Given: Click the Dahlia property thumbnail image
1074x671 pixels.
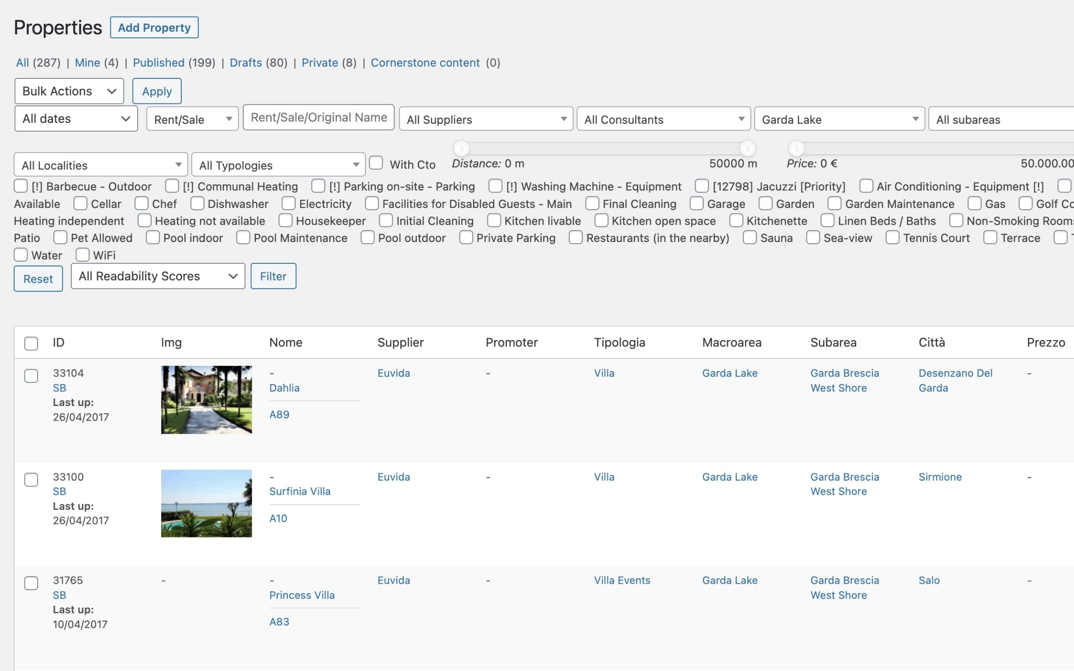Looking at the screenshot, I should click(206, 399).
